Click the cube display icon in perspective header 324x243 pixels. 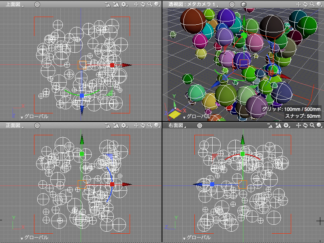244,4
